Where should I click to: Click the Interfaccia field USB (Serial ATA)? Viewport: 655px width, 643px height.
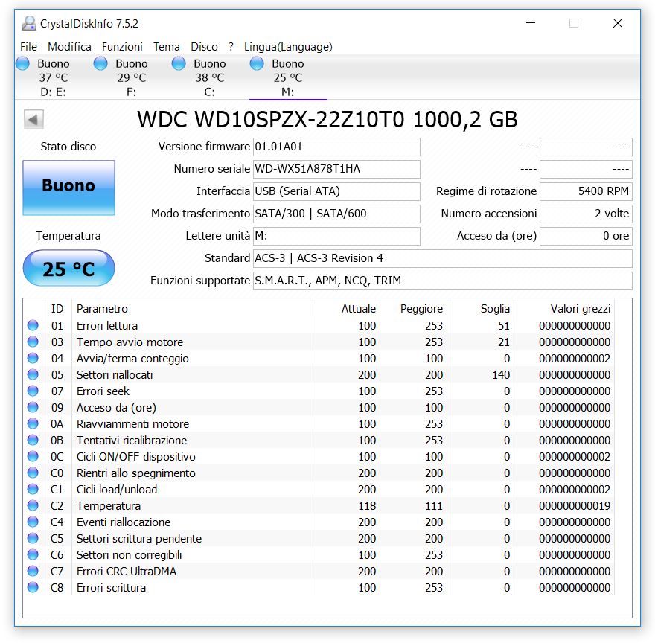tap(336, 191)
